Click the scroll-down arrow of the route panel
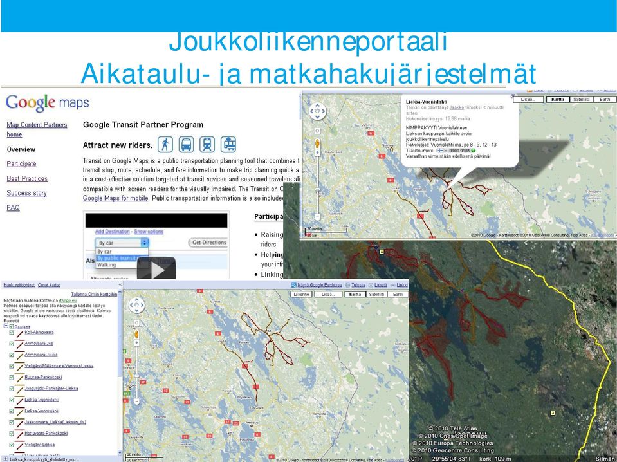 coord(120,454)
